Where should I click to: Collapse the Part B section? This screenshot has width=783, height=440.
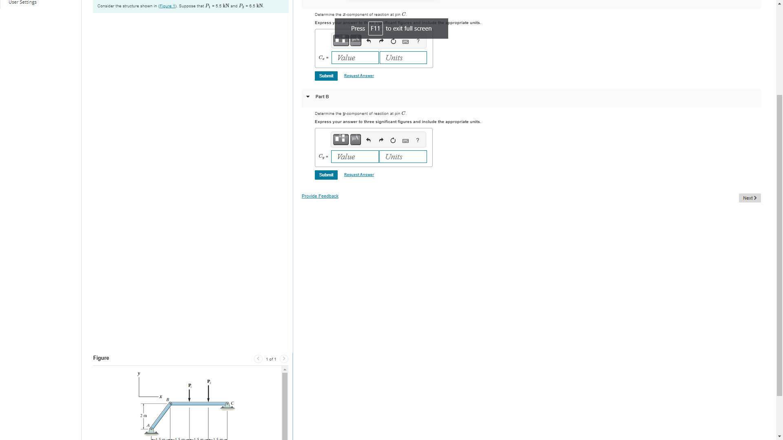tap(308, 97)
